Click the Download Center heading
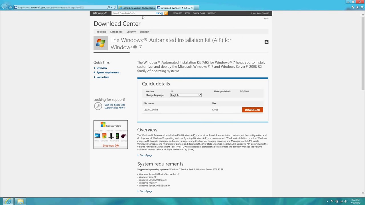Image resolution: width=365 pixels, height=205 pixels. click(117, 24)
